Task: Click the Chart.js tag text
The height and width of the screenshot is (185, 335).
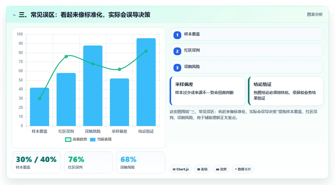Action: [182, 169]
